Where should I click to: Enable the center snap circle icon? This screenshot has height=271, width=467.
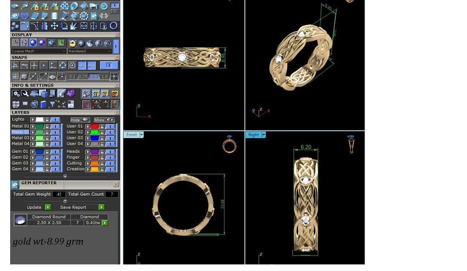point(72,65)
